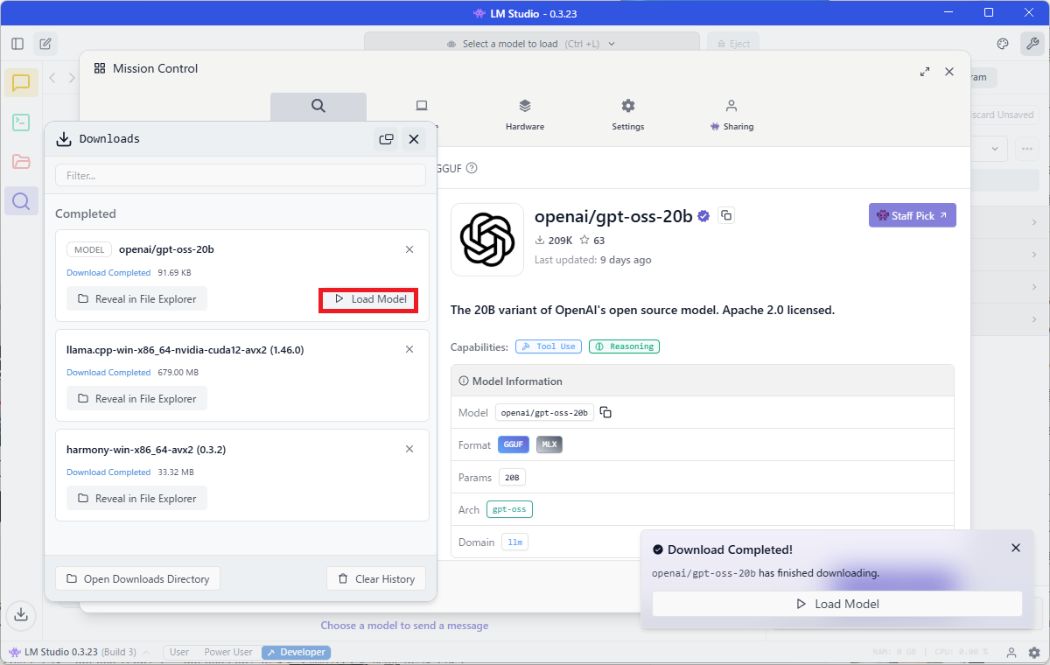The image size is (1050, 665).
Task: Click Download Completed under openai/gpt-oss-20b
Action: (108, 273)
